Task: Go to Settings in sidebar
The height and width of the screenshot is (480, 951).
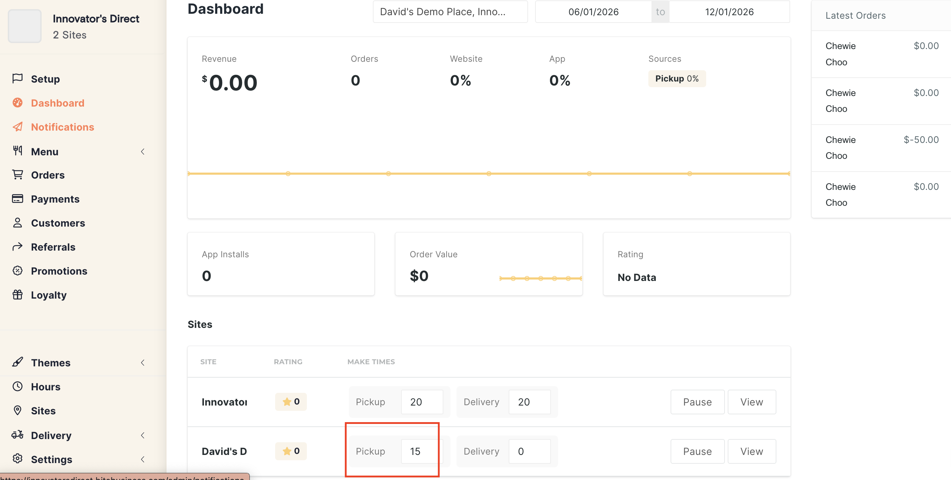Action: click(x=51, y=459)
